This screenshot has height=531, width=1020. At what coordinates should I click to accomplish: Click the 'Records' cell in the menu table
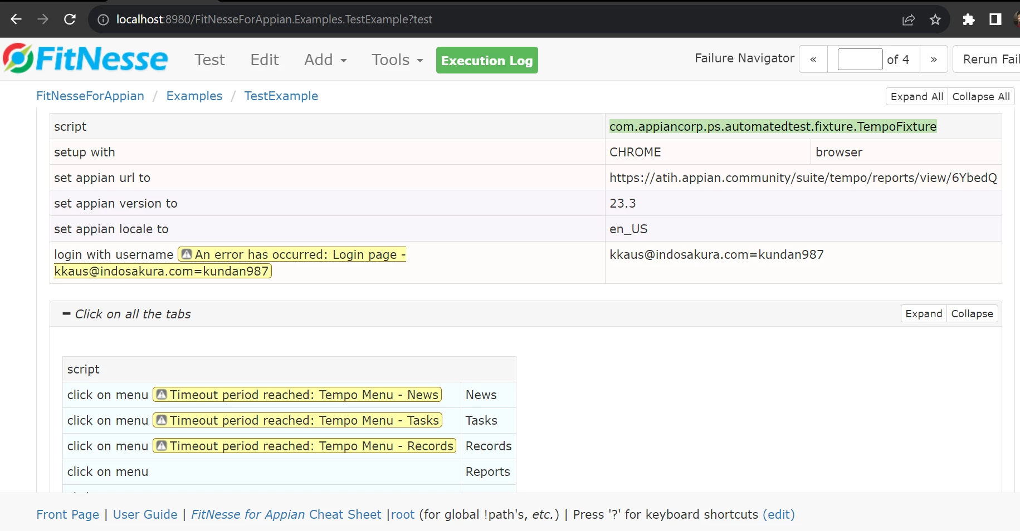(x=489, y=446)
